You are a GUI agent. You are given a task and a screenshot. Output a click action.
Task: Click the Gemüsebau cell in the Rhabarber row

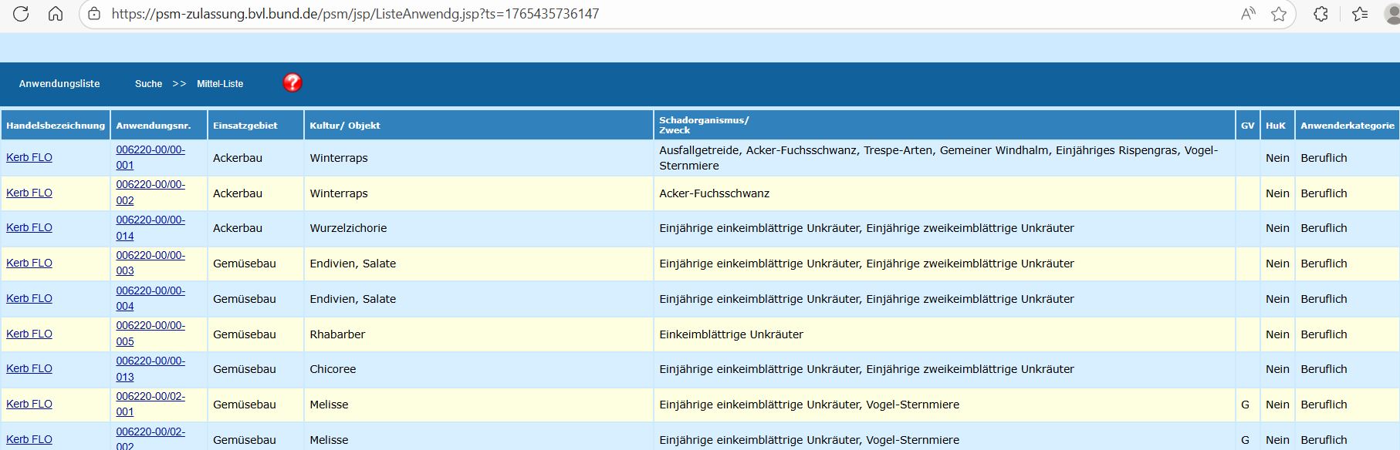pos(255,334)
